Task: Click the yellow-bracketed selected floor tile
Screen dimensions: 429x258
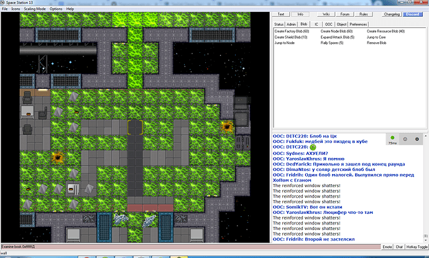Action: 135,127
